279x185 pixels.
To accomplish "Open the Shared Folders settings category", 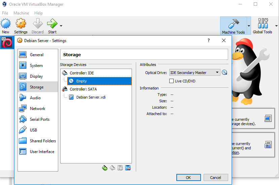I will [38, 141].
